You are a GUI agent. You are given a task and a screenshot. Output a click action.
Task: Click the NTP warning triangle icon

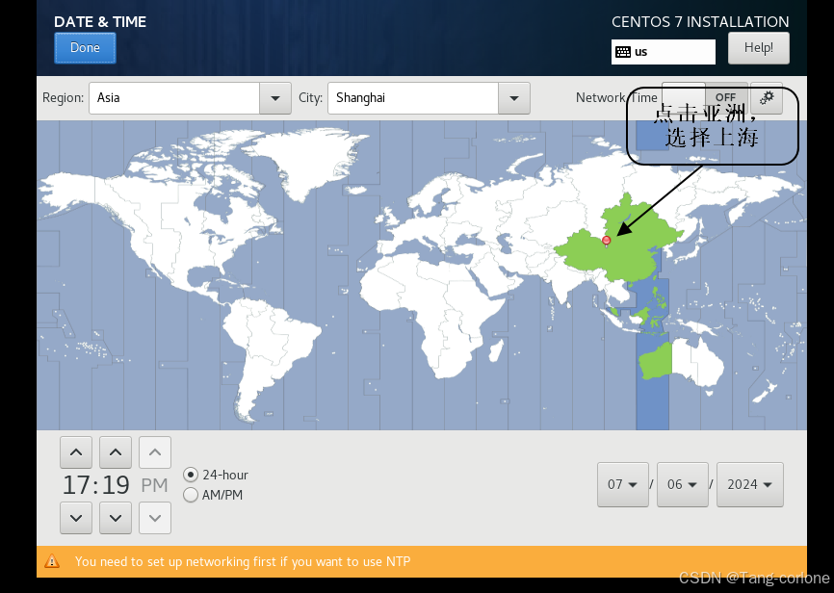52,561
